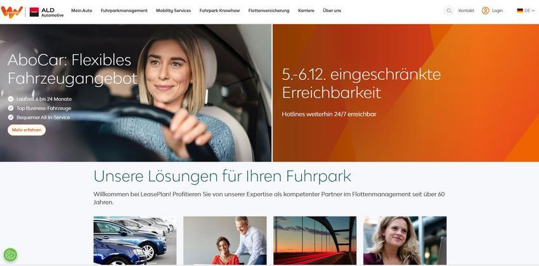The image size is (539, 266).
Task: Open the Fuhrparkmanagement menu
Action: pos(124,11)
